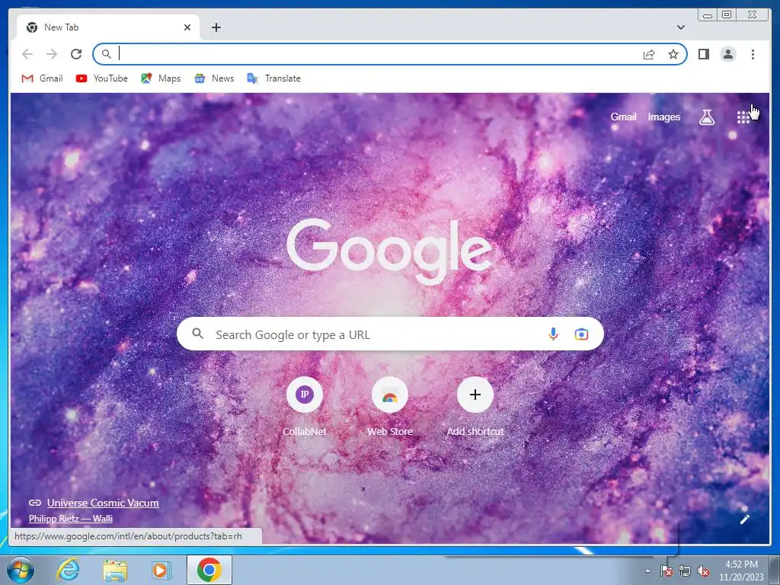The width and height of the screenshot is (780, 585).
Task: Go forward using the forward arrow
Action: [52, 54]
